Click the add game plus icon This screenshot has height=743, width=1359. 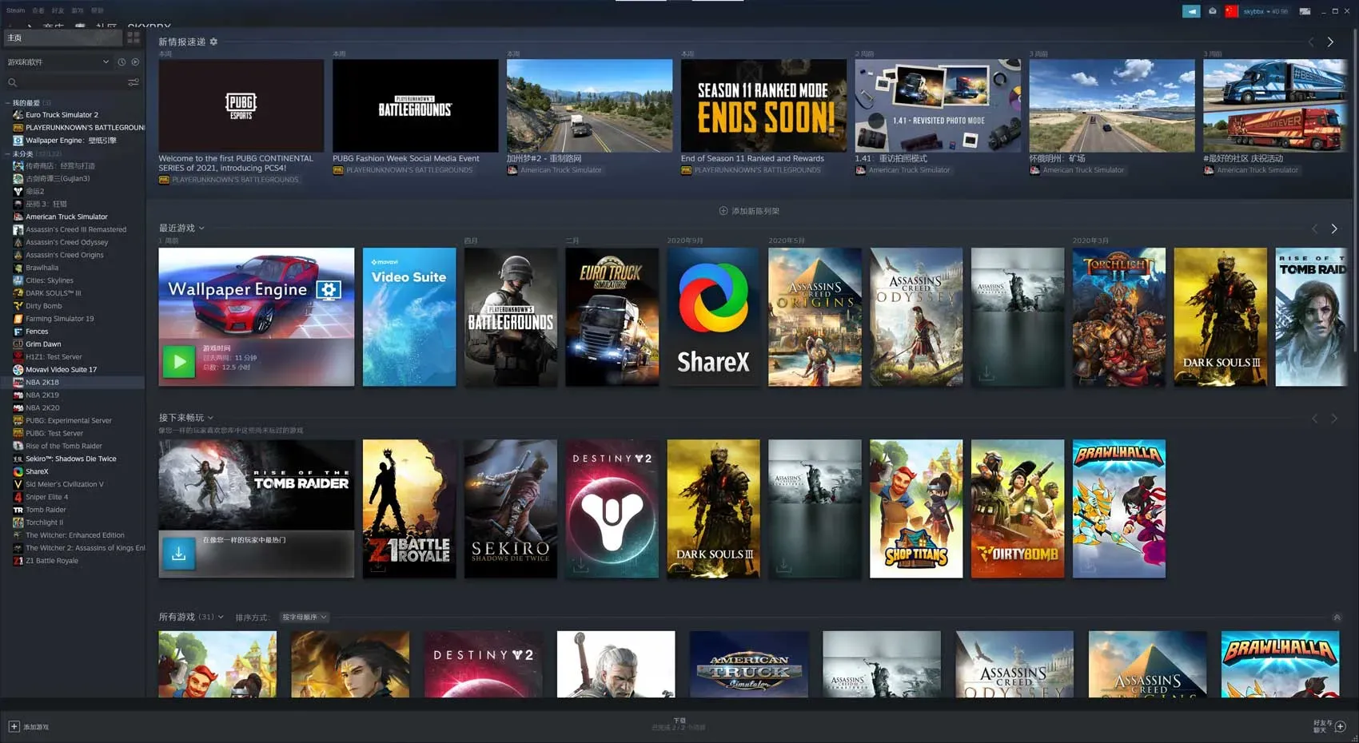pos(14,726)
